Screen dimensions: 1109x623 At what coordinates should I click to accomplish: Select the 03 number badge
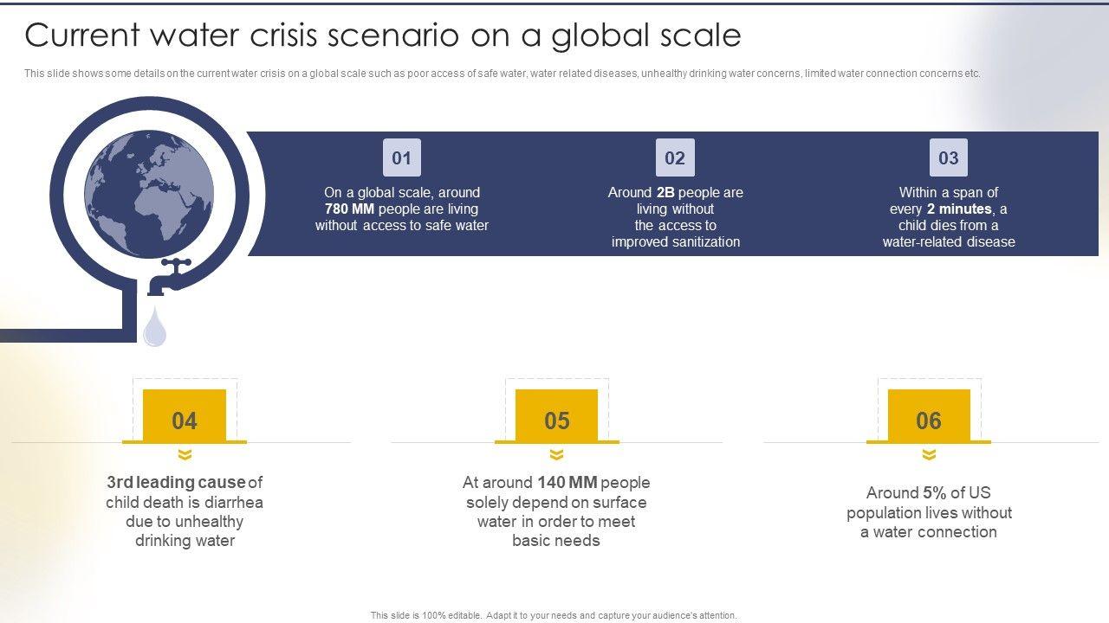tap(949, 157)
